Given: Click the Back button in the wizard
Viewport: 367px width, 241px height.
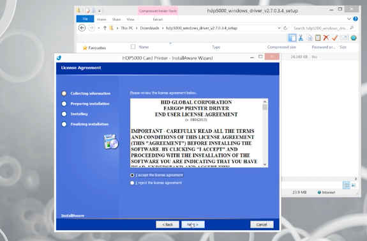Looking at the screenshot, I should coord(168,224).
